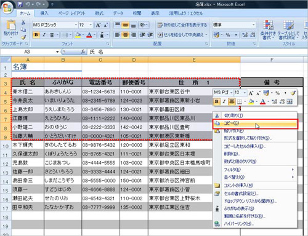Viewport: 308px width, 236px height.
Task: Cut with the scissors icon in the clipboard group
Action: point(23,22)
